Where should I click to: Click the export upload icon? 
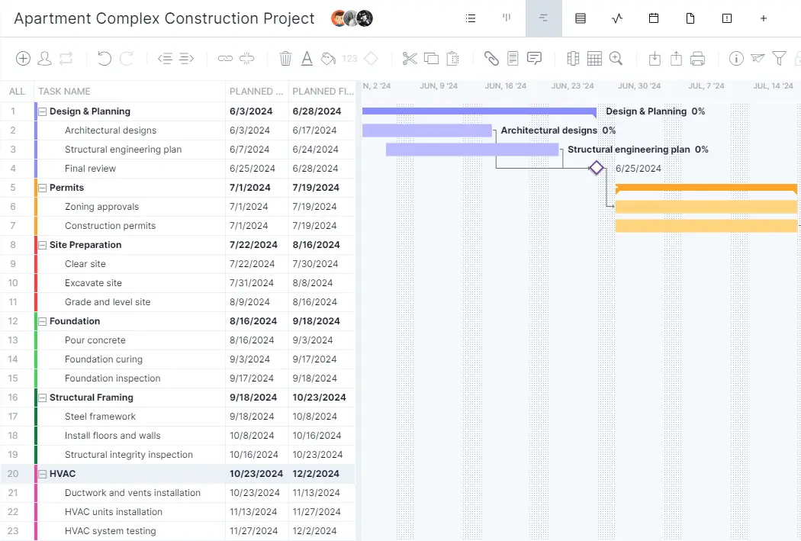coord(677,59)
